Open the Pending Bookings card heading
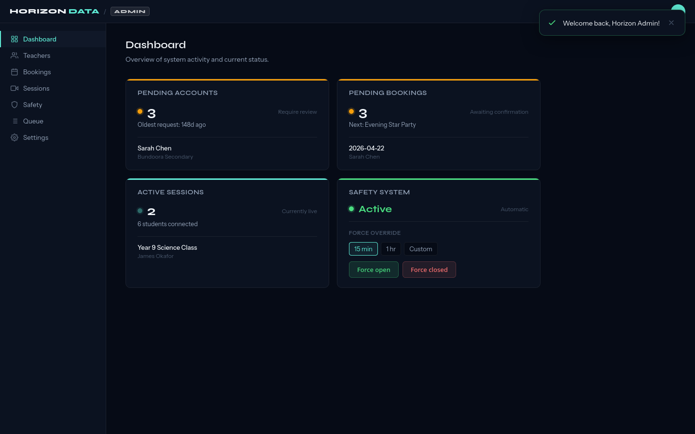This screenshot has height=434, width=695. (x=388, y=93)
